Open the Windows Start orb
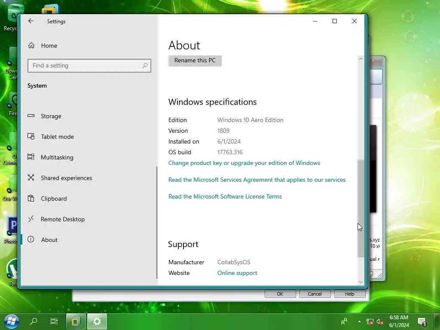Screen dimensions: 440x330 coord(12,321)
